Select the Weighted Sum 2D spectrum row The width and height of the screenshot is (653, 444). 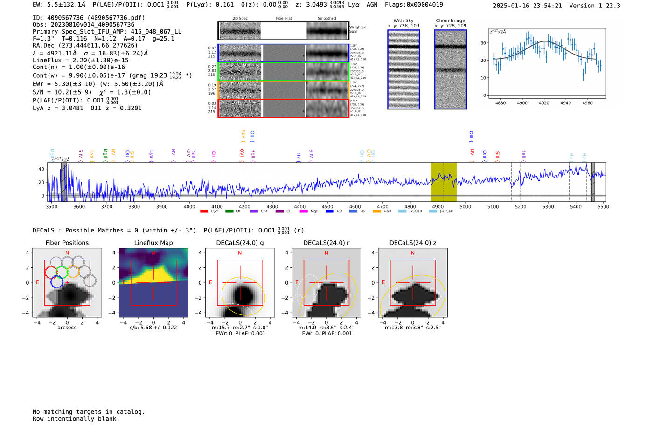coord(284,31)
